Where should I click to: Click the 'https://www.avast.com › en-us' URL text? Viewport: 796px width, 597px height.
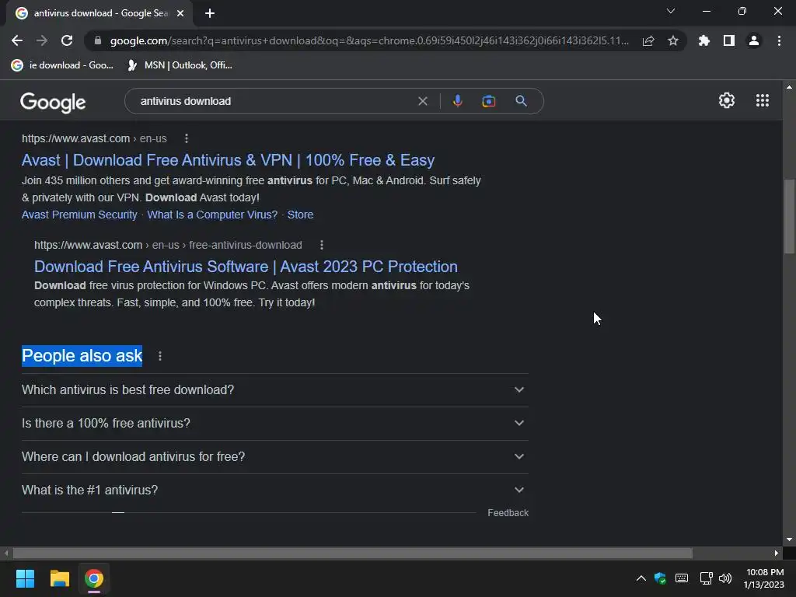pos(94,138)
